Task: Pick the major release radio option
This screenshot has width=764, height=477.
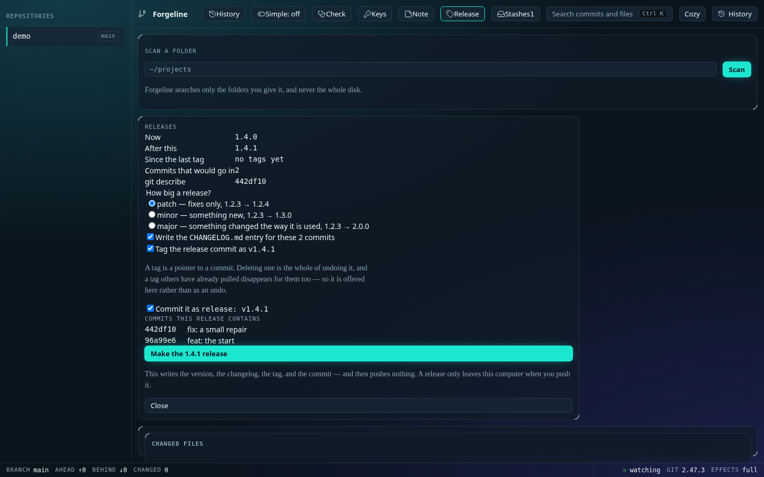Action: click(x=152, y=226)
